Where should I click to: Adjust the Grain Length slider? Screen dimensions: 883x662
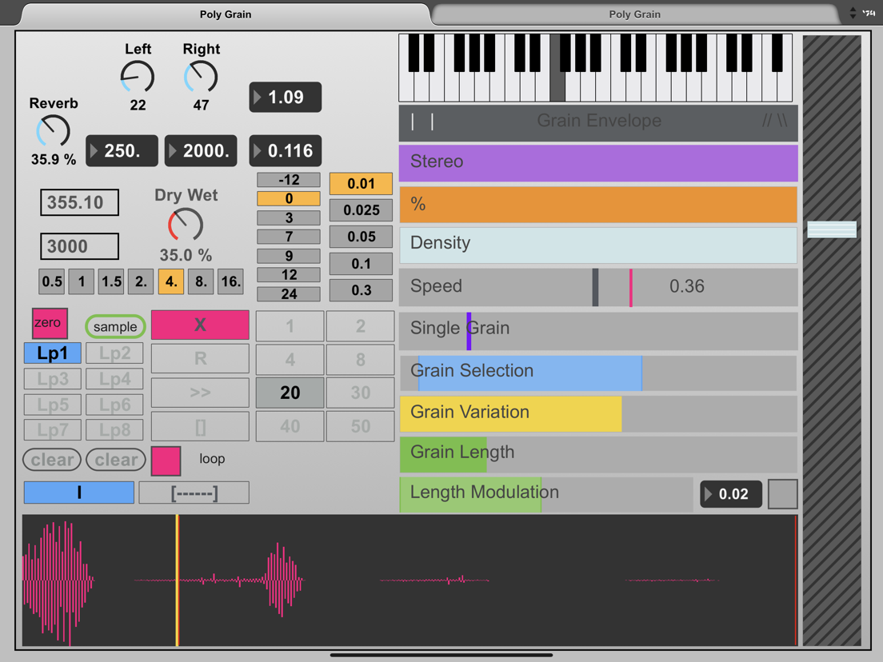[598, 454]
